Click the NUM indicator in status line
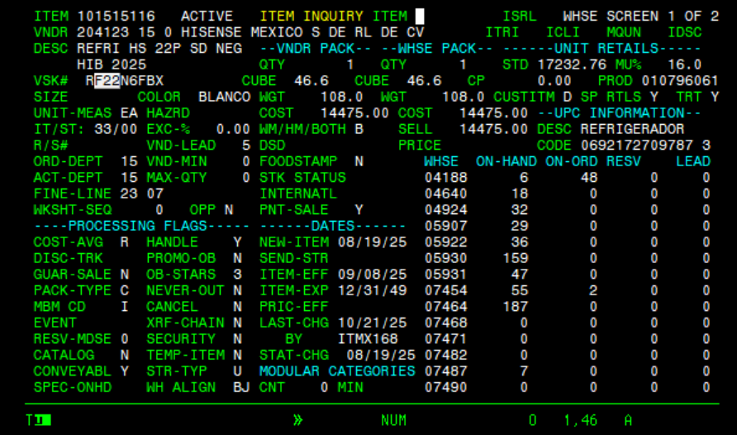Viewport: 737px width, 435px height. click(x=393, y=420)
